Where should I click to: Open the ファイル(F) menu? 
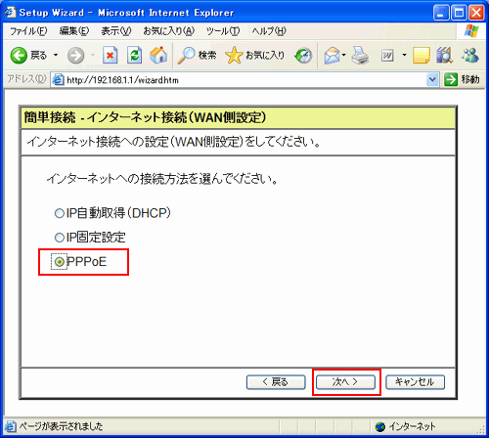click(28, 31)
